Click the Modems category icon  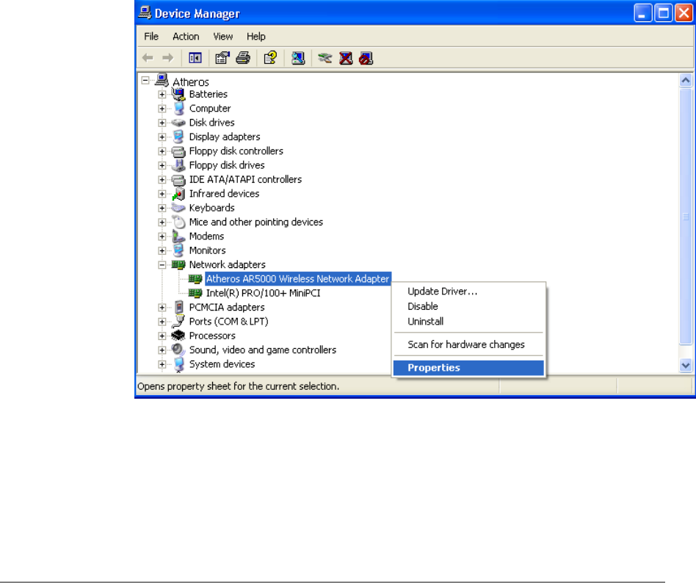(178, 236)
